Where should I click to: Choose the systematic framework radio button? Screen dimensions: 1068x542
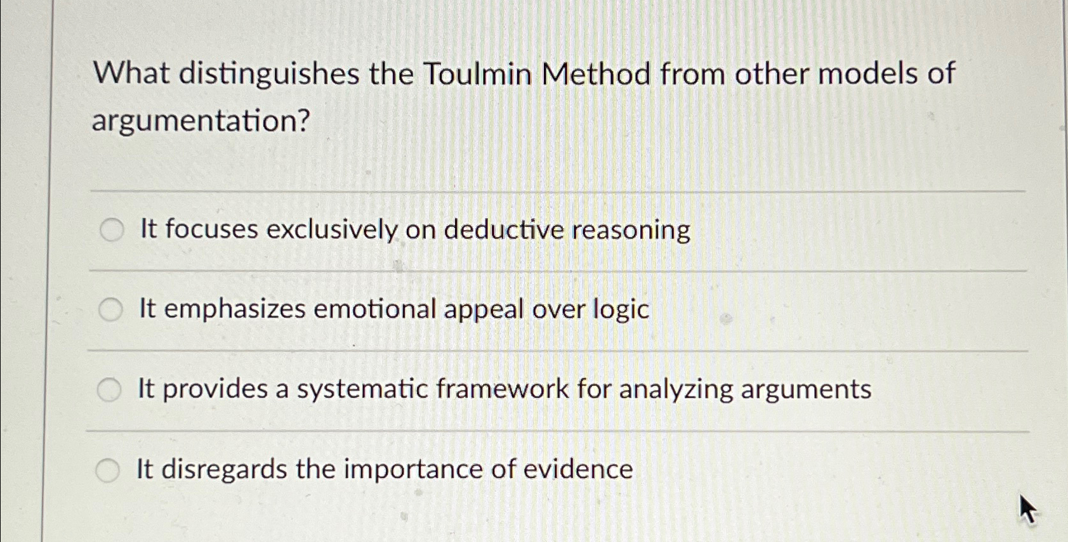coord(111,389)
